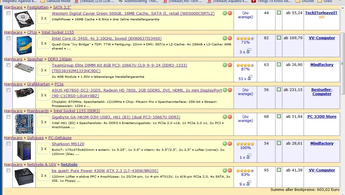345x195 pixels.
Task: Click the Western Digital hard drive thumbnail
Action: [25, 19]
